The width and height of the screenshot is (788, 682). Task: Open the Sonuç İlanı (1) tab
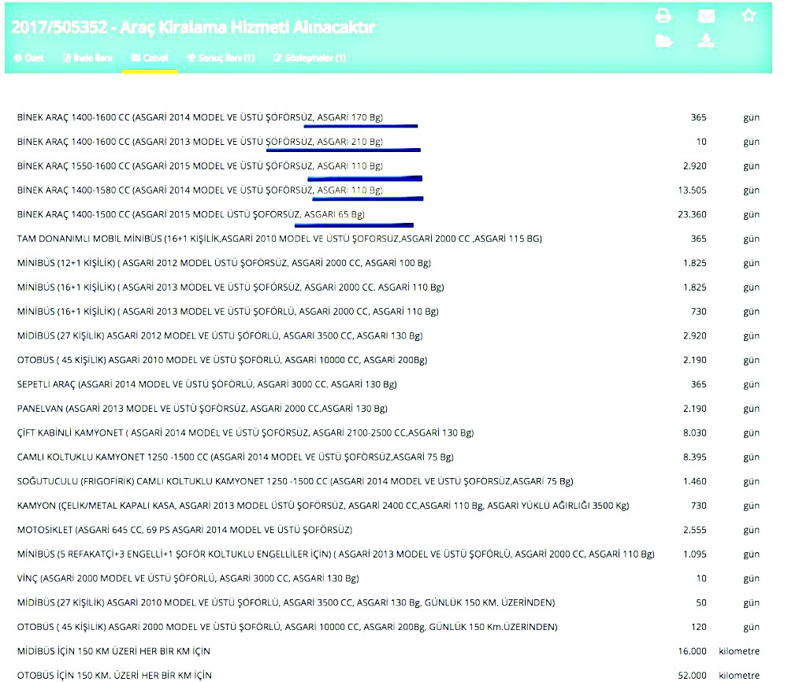click(221, 58)
